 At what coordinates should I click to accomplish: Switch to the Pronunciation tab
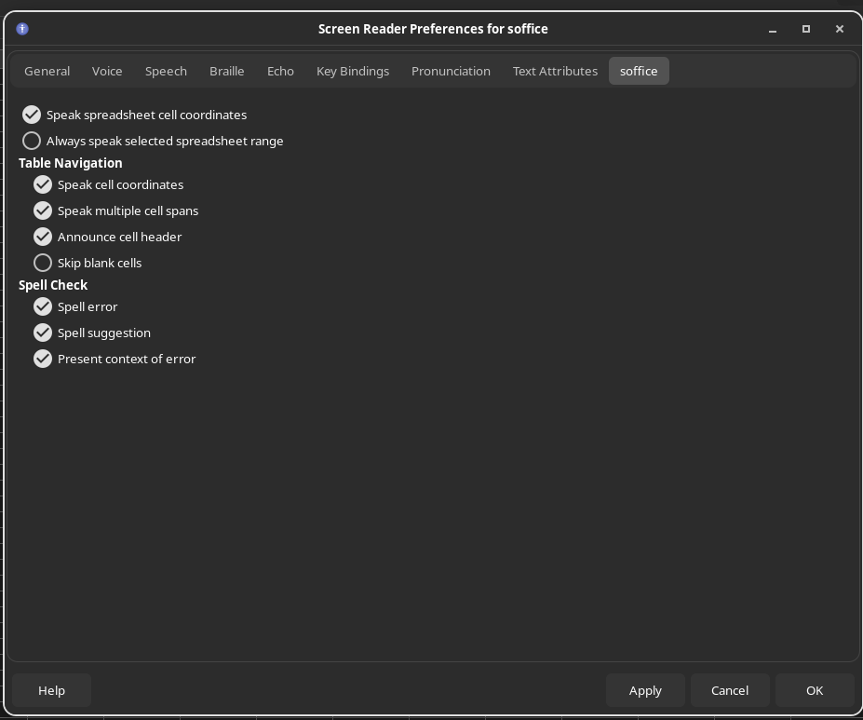[451, 71]
